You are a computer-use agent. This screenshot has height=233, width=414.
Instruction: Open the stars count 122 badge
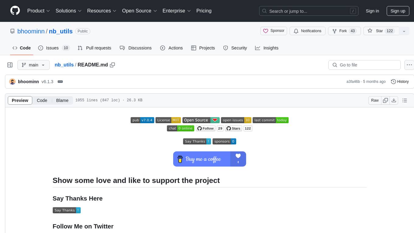248,128
